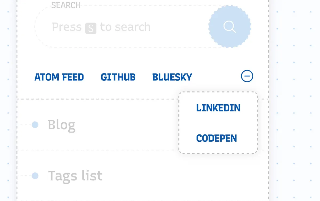Click the dashed connector left of Tags list
Image resolution: width=320 pixels, height=201 pixels.
click(25, 176)
